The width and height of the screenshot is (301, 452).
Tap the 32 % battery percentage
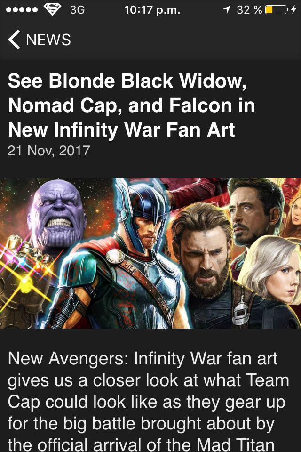click(249, 10)
